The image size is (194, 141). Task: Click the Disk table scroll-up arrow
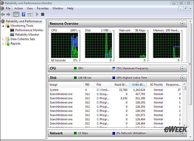[x=184, y=84]
